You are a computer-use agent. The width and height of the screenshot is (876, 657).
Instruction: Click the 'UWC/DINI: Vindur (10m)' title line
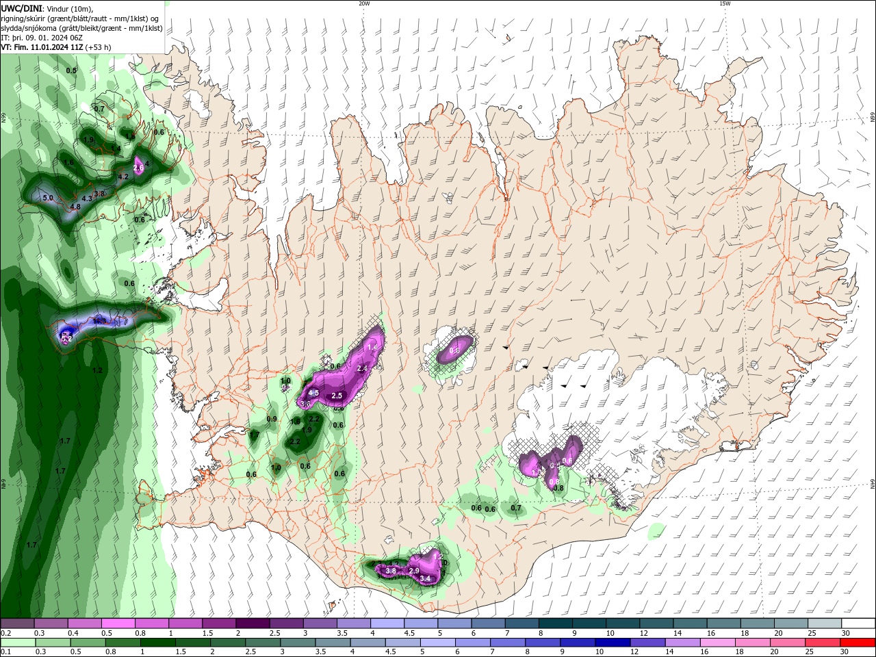(x=47, y=8)
